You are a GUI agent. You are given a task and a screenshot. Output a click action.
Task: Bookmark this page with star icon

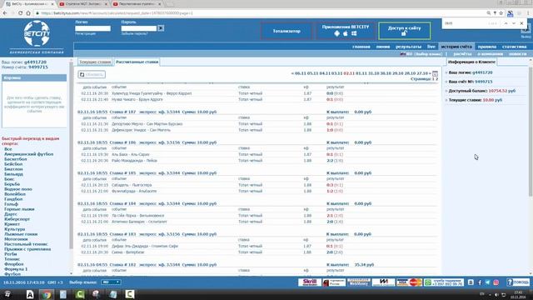pos(501,13)
